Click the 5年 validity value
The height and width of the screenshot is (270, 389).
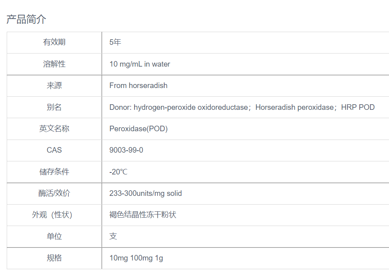(x=115, y=42)
